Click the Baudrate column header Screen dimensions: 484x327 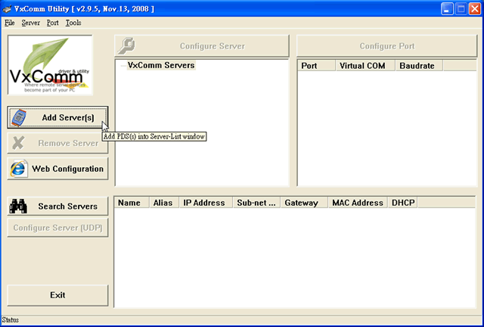(x=417, y=66)
